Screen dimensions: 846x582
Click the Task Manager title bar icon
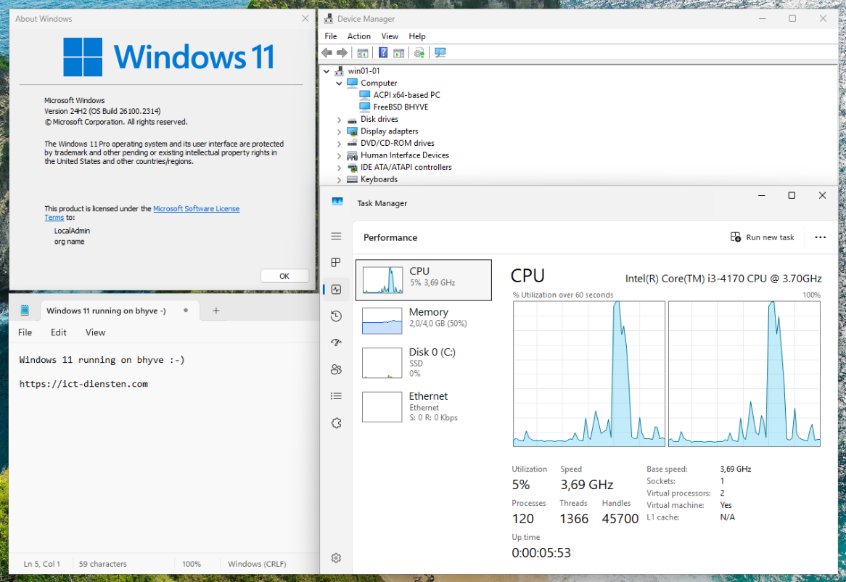coord(337,201)
